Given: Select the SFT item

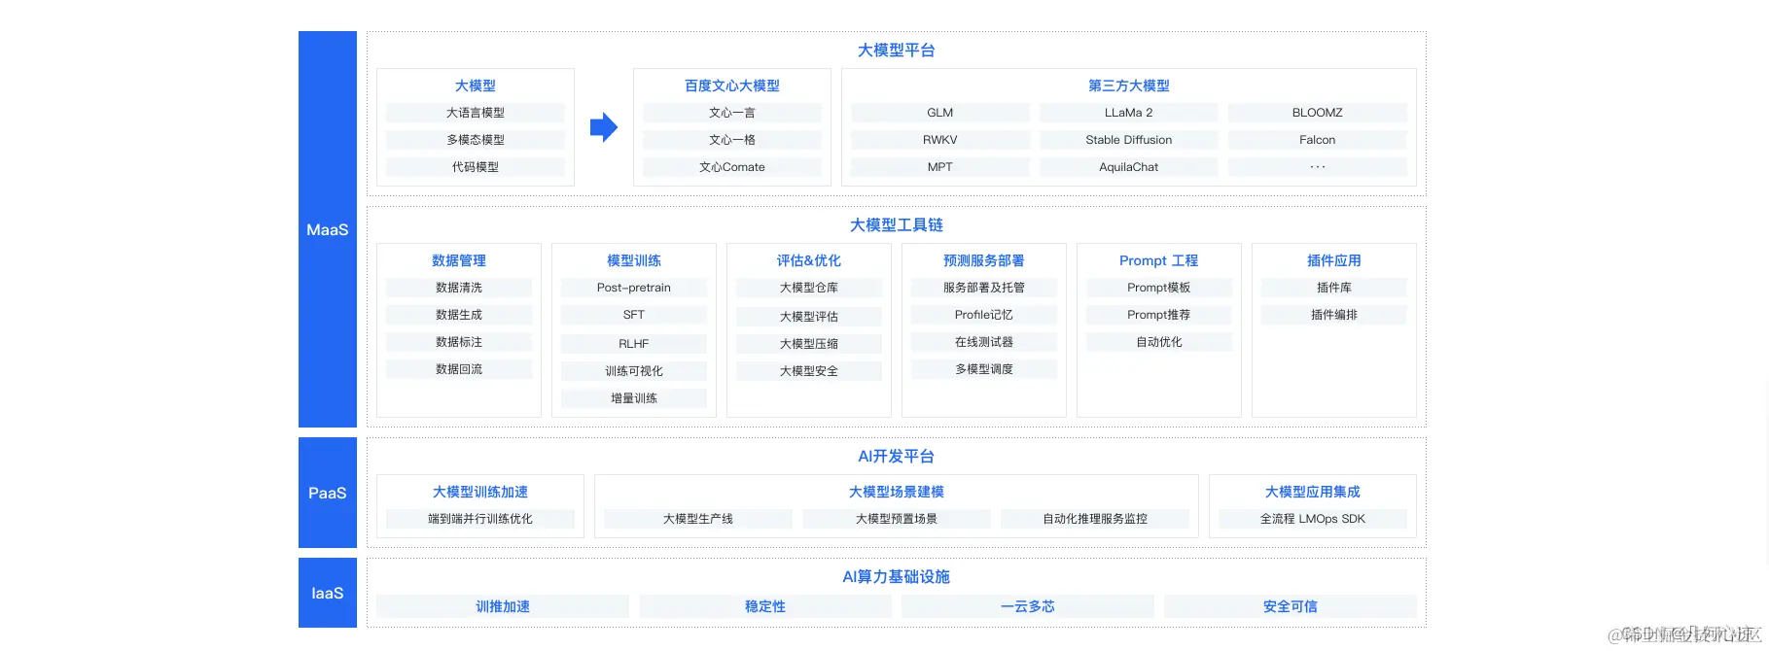Looking at the screenshot, I should [x=634, y=315].
